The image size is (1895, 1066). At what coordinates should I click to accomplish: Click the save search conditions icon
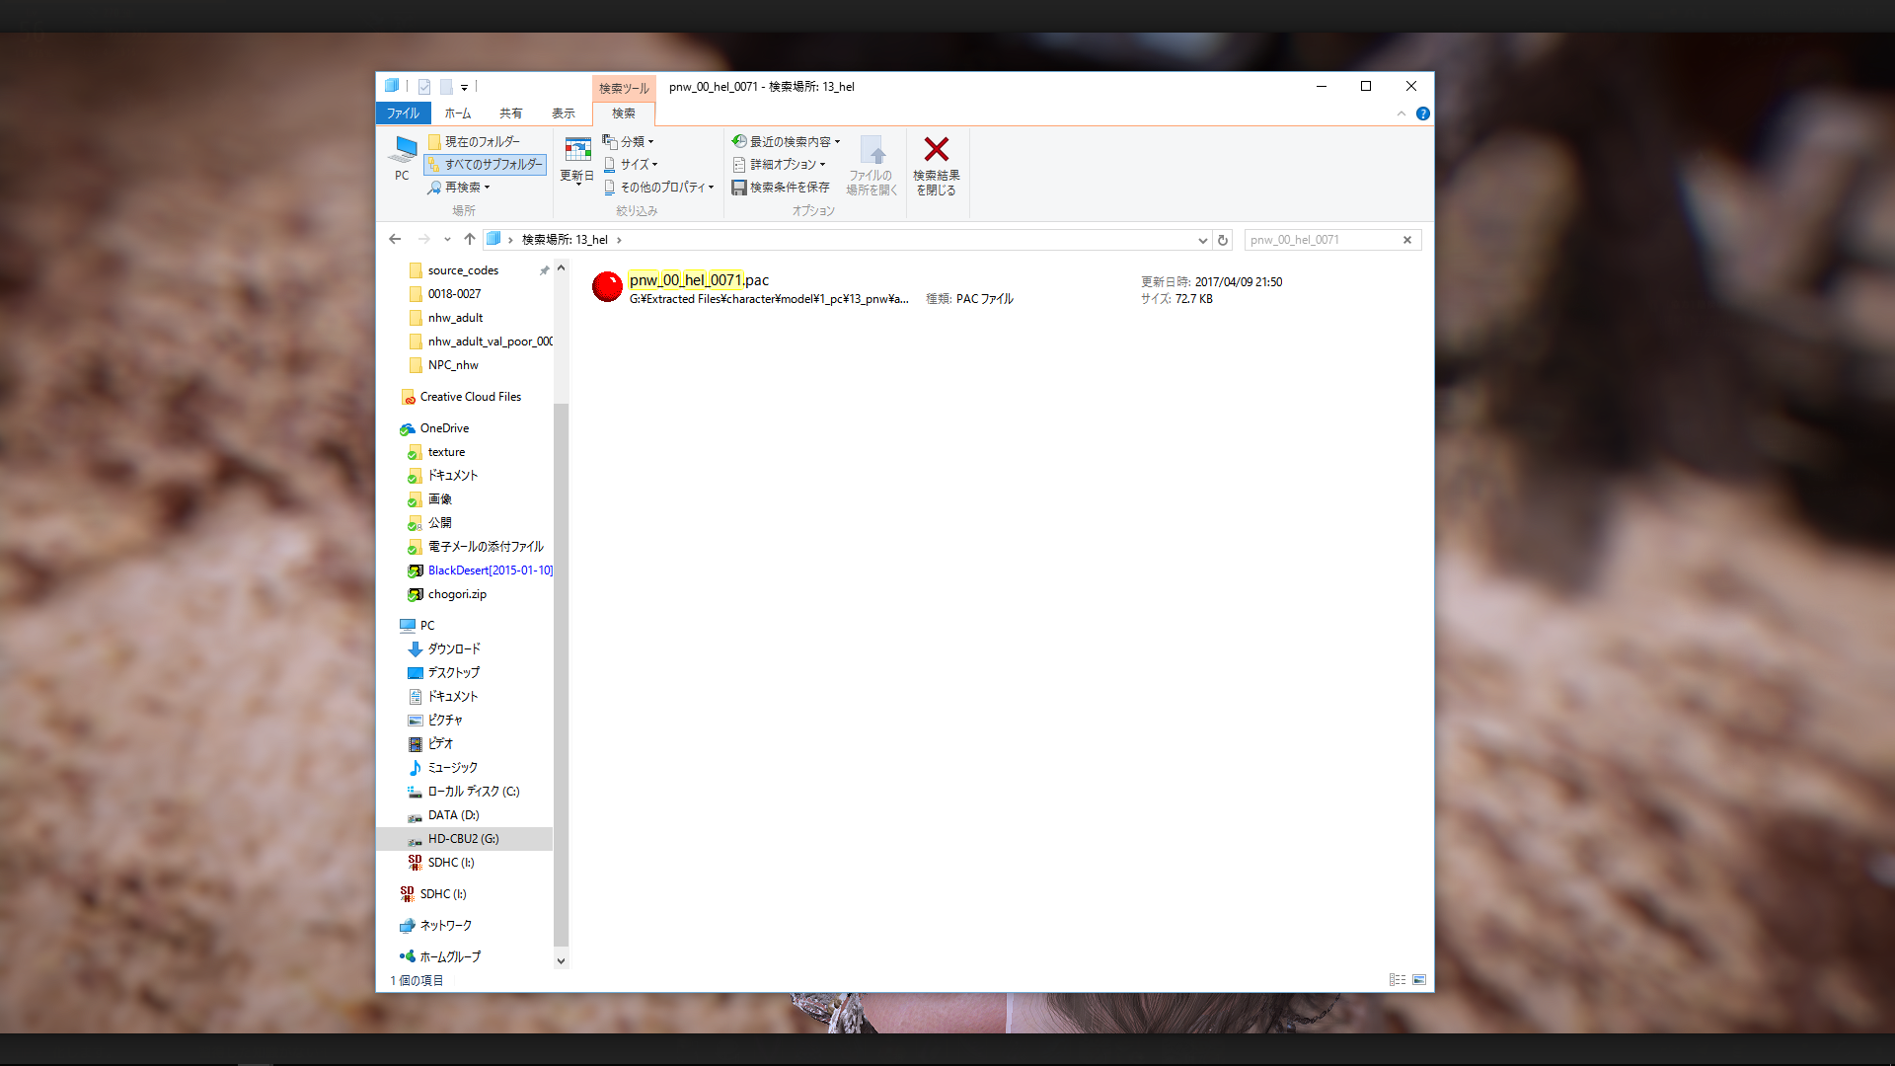coord(739,188)
